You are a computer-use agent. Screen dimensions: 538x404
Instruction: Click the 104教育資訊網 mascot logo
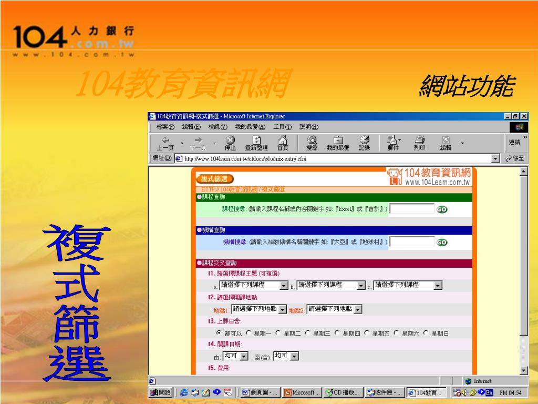pos(394,177)
